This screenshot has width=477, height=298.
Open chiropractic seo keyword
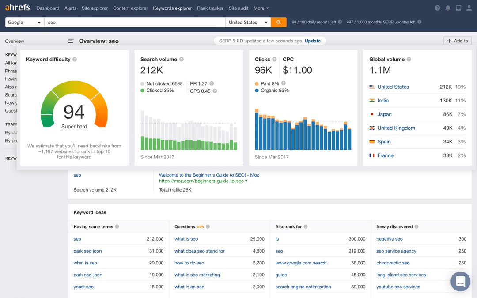point(393,263)
